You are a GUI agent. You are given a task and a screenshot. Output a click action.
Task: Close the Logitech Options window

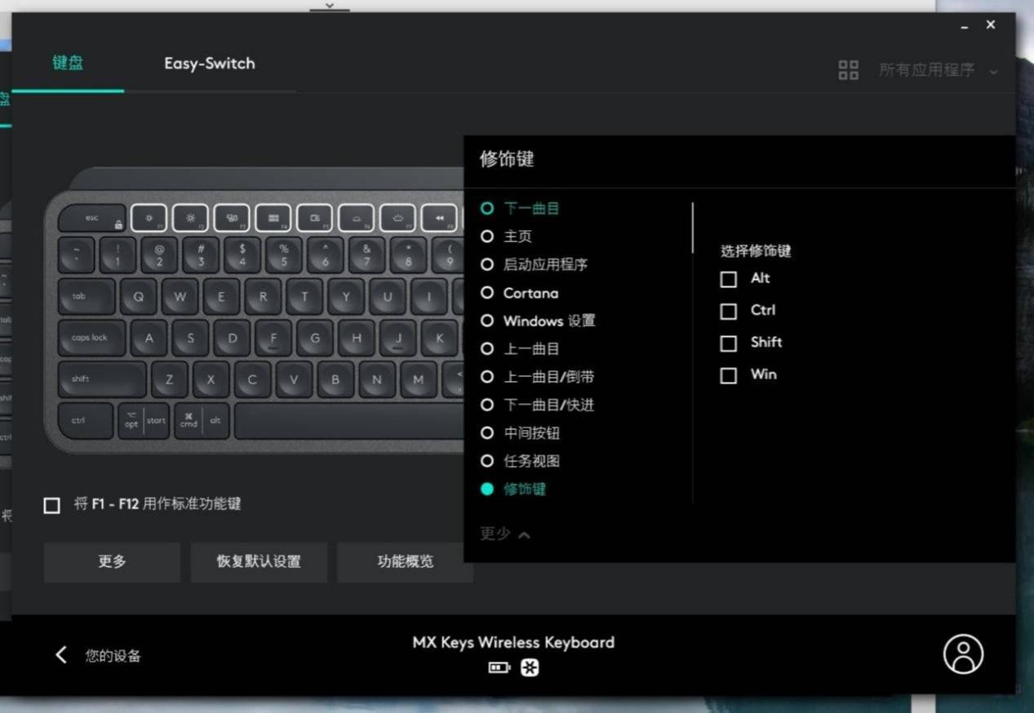[991, 24]
